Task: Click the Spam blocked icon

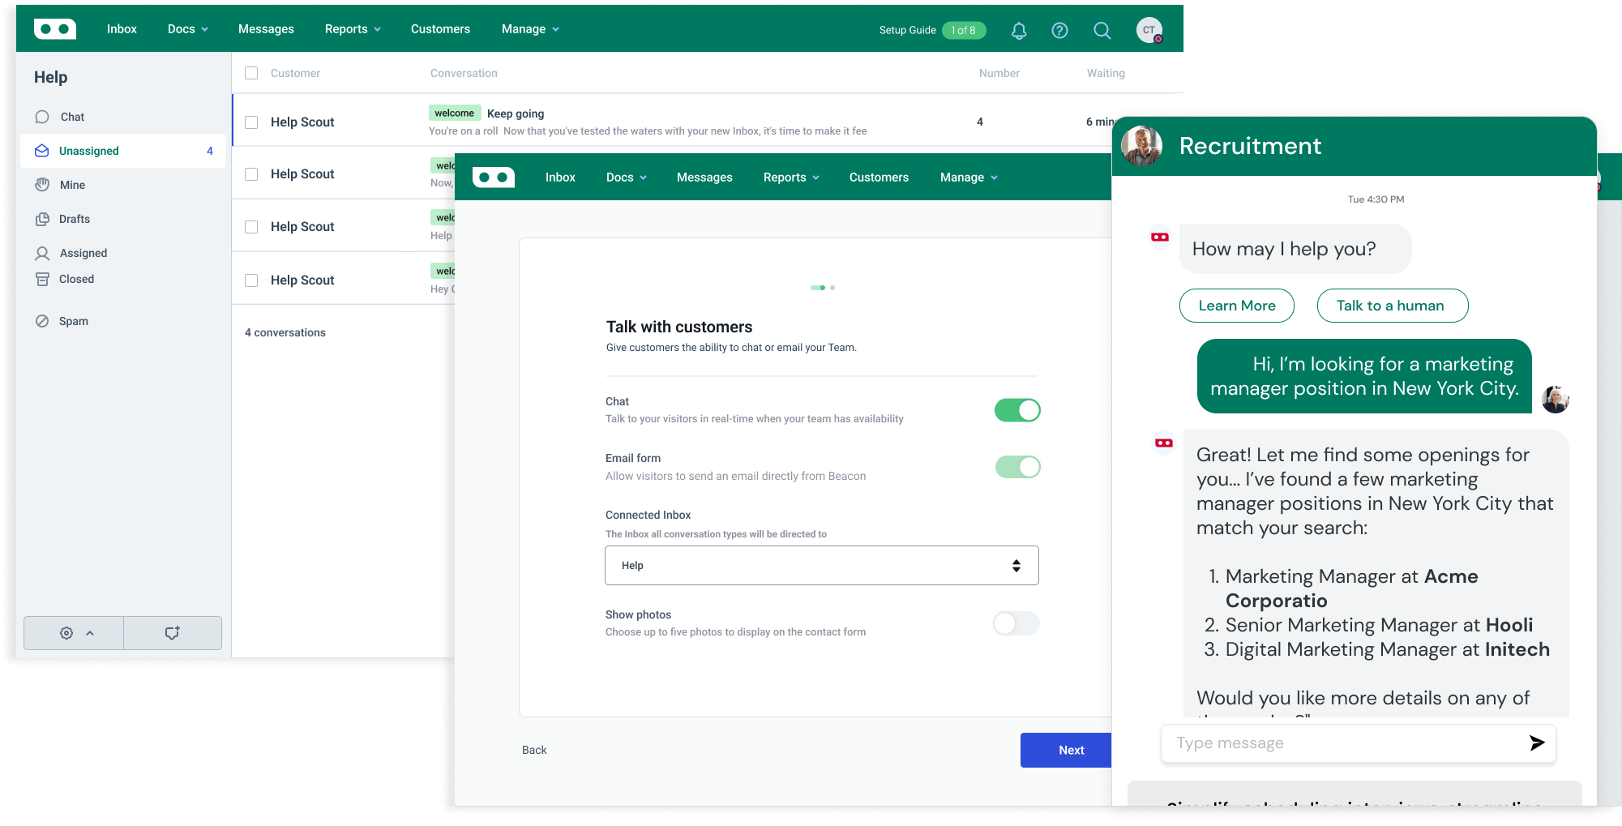Action: coord(42,321)
